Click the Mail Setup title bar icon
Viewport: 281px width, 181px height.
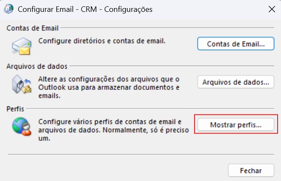8,9
